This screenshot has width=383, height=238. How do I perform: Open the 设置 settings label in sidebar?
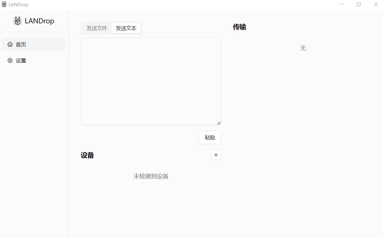[x=21, y=61]
